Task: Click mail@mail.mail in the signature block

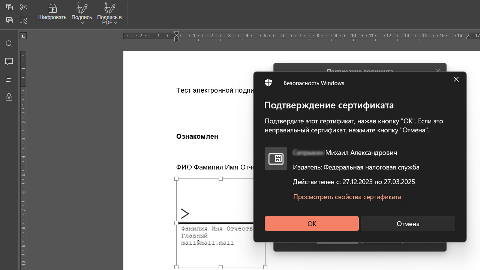Action: [x=207, y=243]
